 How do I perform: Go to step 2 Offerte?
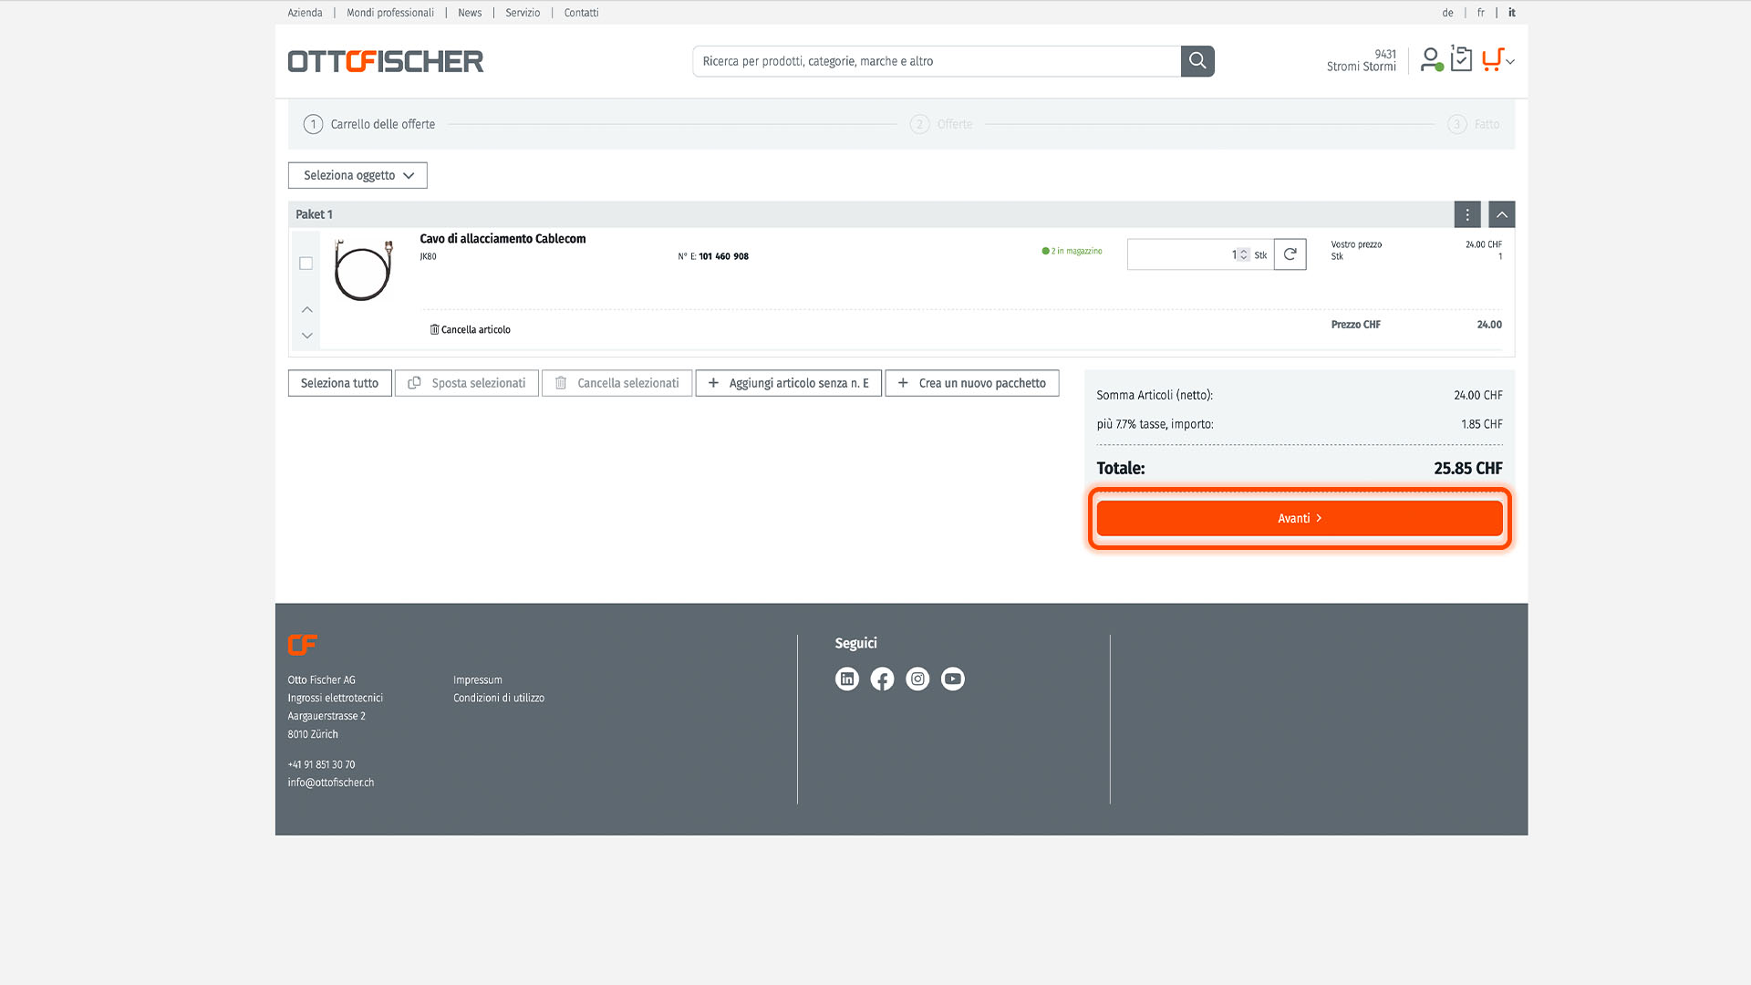click(x=941, y=124)
